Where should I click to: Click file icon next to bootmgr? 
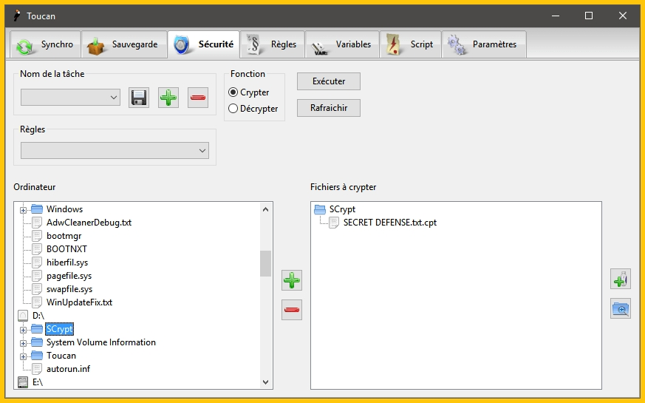(37, 236)
